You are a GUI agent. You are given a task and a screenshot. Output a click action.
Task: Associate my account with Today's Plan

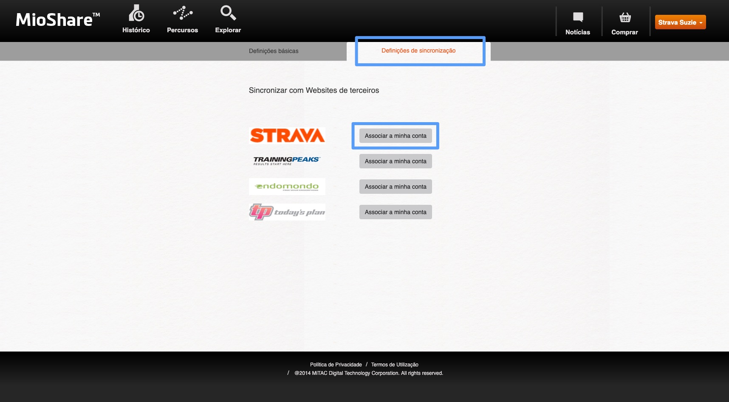point(396,212)
